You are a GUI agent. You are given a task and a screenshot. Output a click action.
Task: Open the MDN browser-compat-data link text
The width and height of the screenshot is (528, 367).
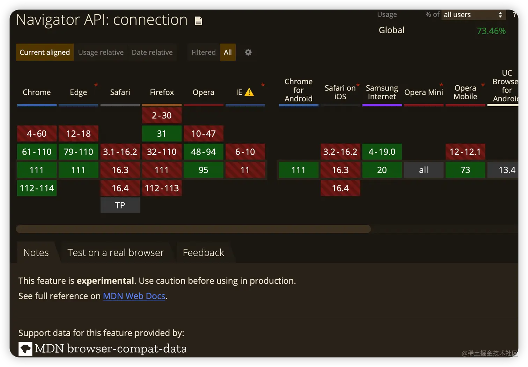[x=111, y=349]
